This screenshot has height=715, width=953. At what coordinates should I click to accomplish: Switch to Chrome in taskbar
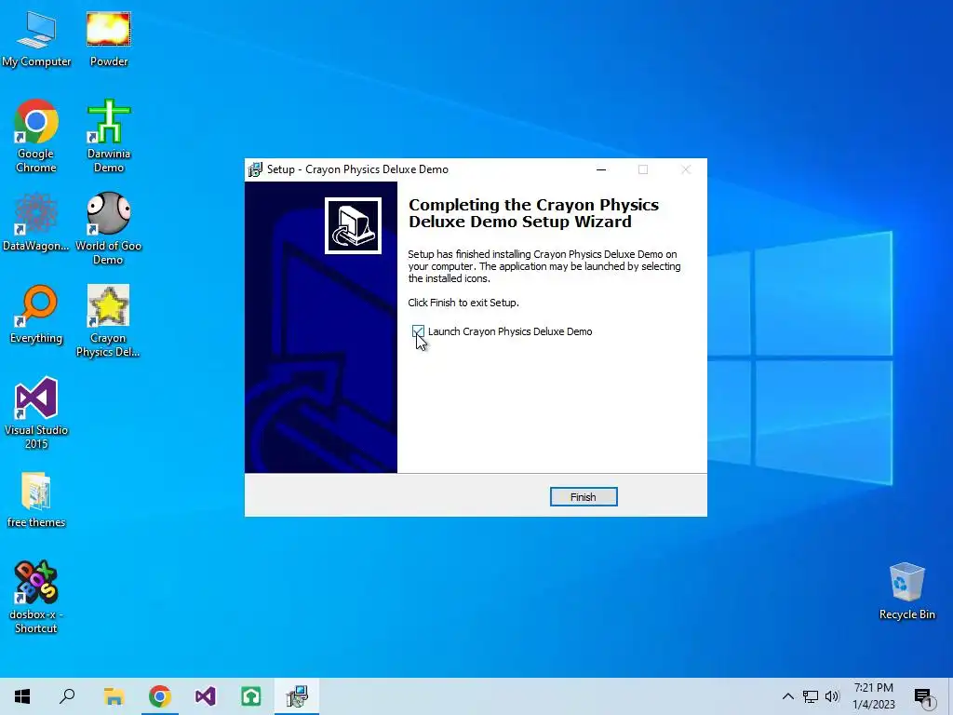click(160, 696)
